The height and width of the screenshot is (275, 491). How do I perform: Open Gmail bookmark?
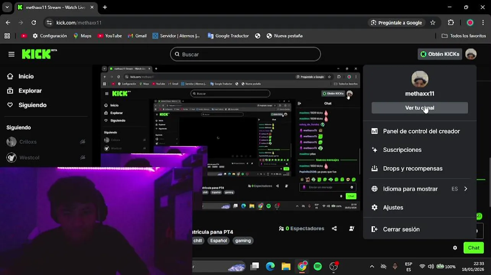(x=137, y=36)
